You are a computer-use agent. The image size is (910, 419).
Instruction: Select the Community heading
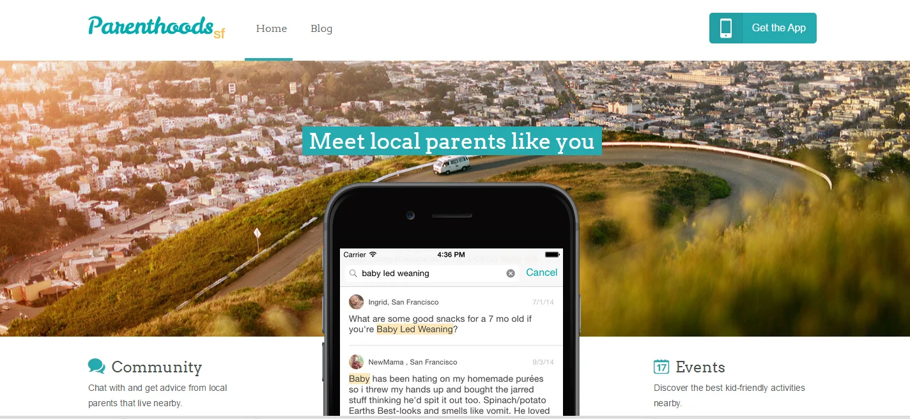coord(157,367)
